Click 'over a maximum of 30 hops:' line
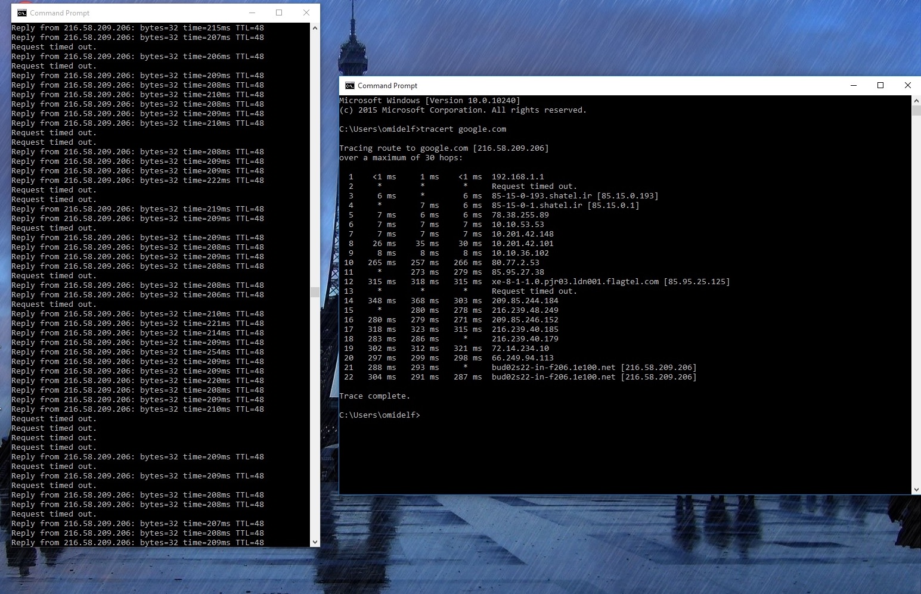 click(401, 158)
